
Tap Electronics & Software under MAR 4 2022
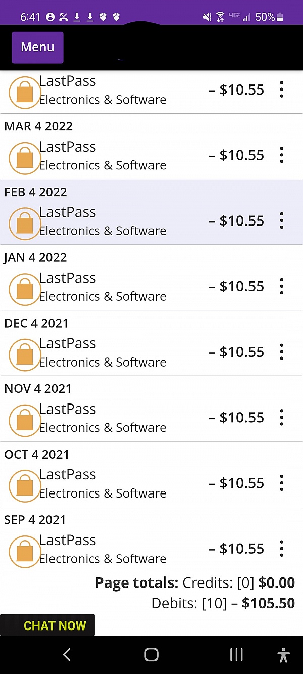(103, 165)
